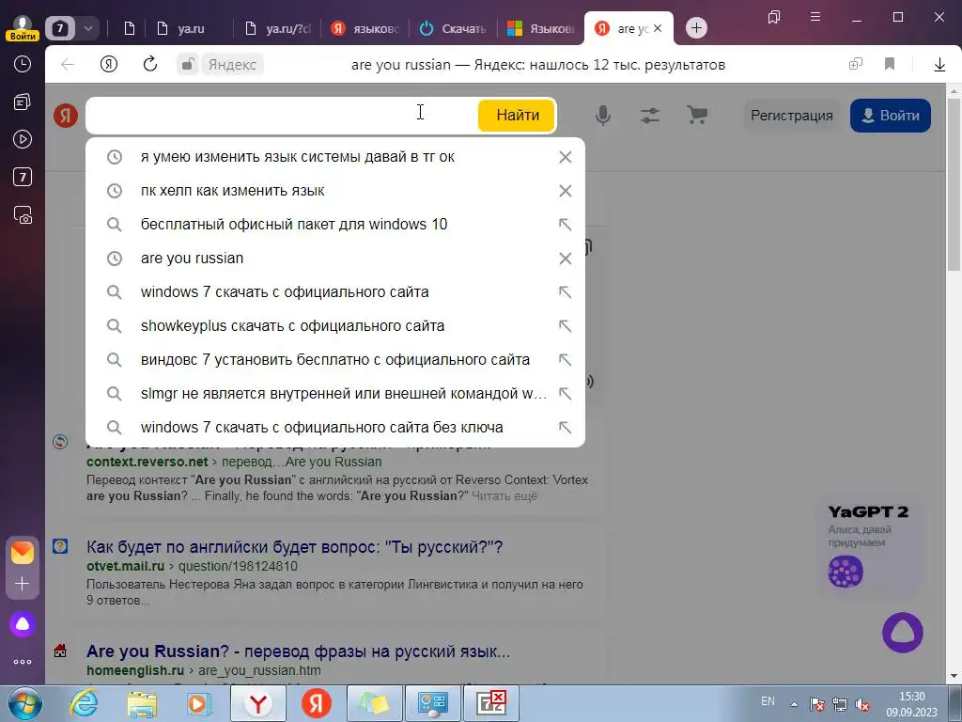This screenshot has height=722, width=962.
Task: Open 'Are you Russian? - перевод фразы' result
Action: [x=298, y=651]
